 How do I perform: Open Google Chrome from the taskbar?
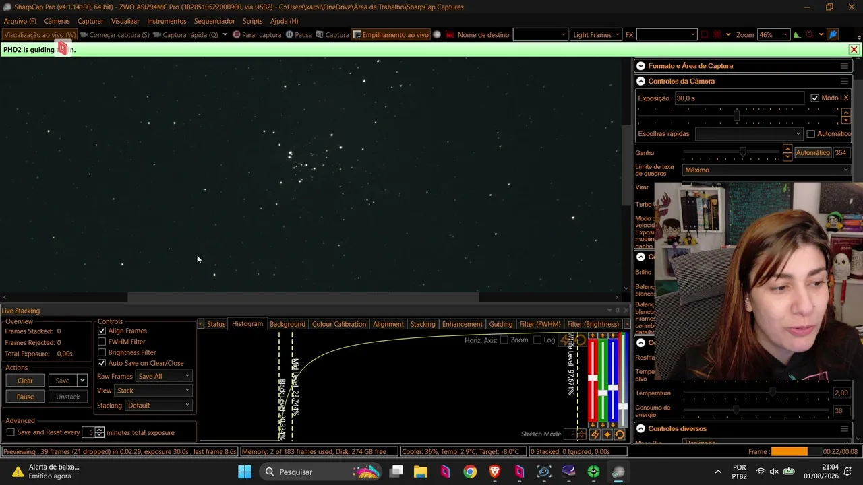470,472
